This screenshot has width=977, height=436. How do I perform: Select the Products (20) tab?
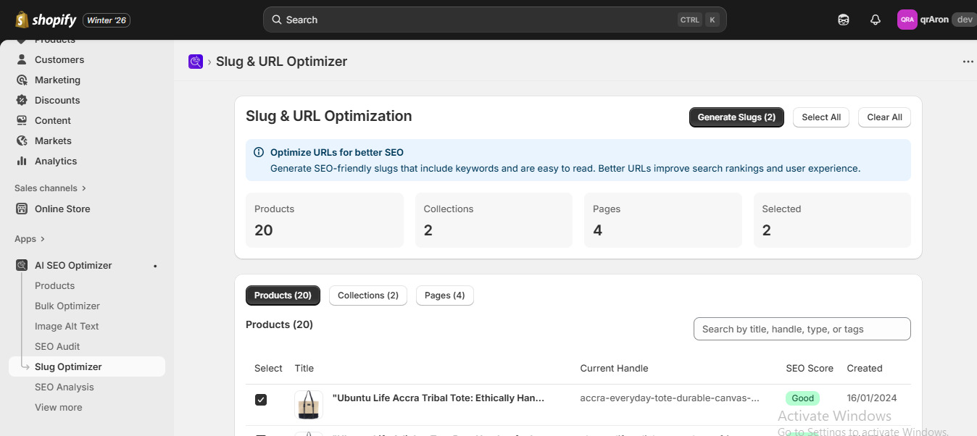pyautogui.click(x=283, y=295)
